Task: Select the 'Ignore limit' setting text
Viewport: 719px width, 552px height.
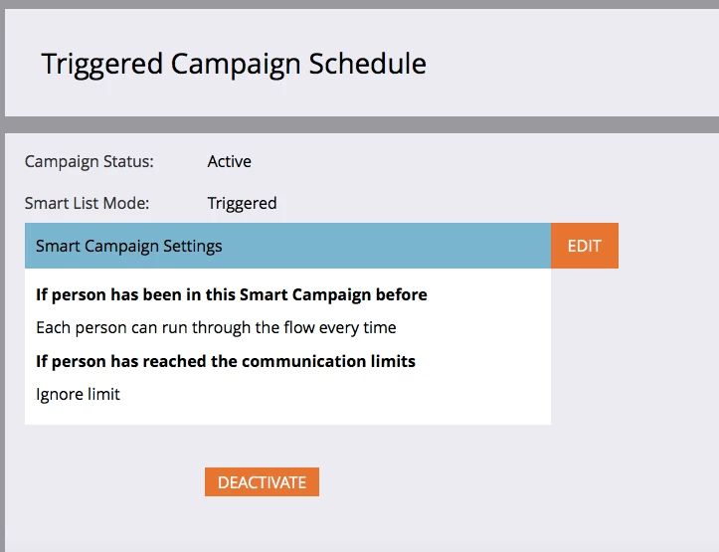Action: tap(78, 394)
